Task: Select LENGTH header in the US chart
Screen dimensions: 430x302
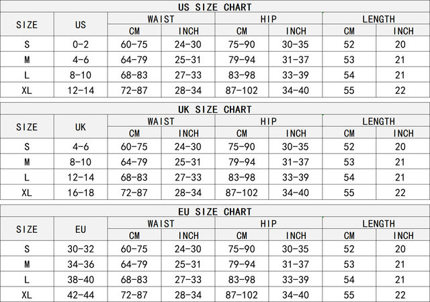Action: (376, 19)
